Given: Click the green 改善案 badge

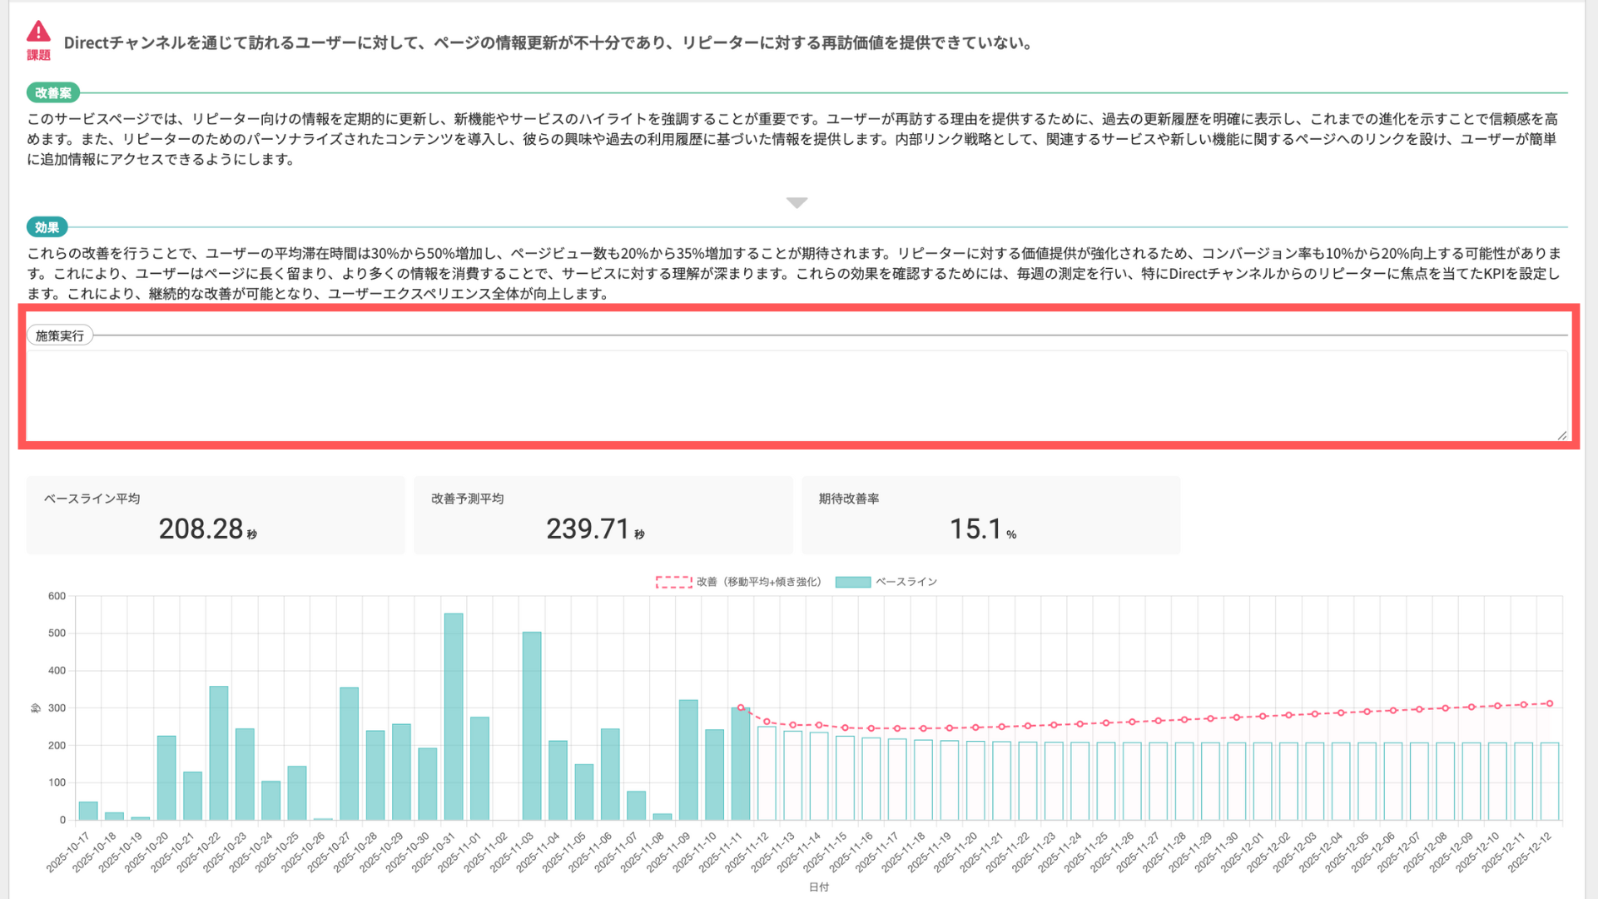Looking at the screenshot, I should pos(53,93).
